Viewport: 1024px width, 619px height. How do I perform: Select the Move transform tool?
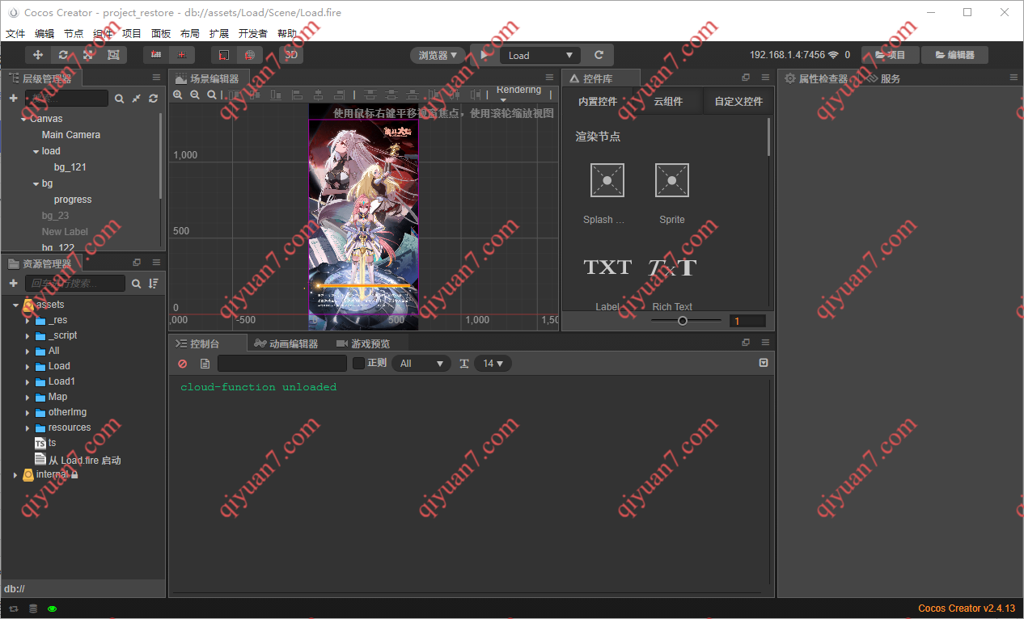tap(37, 55)
